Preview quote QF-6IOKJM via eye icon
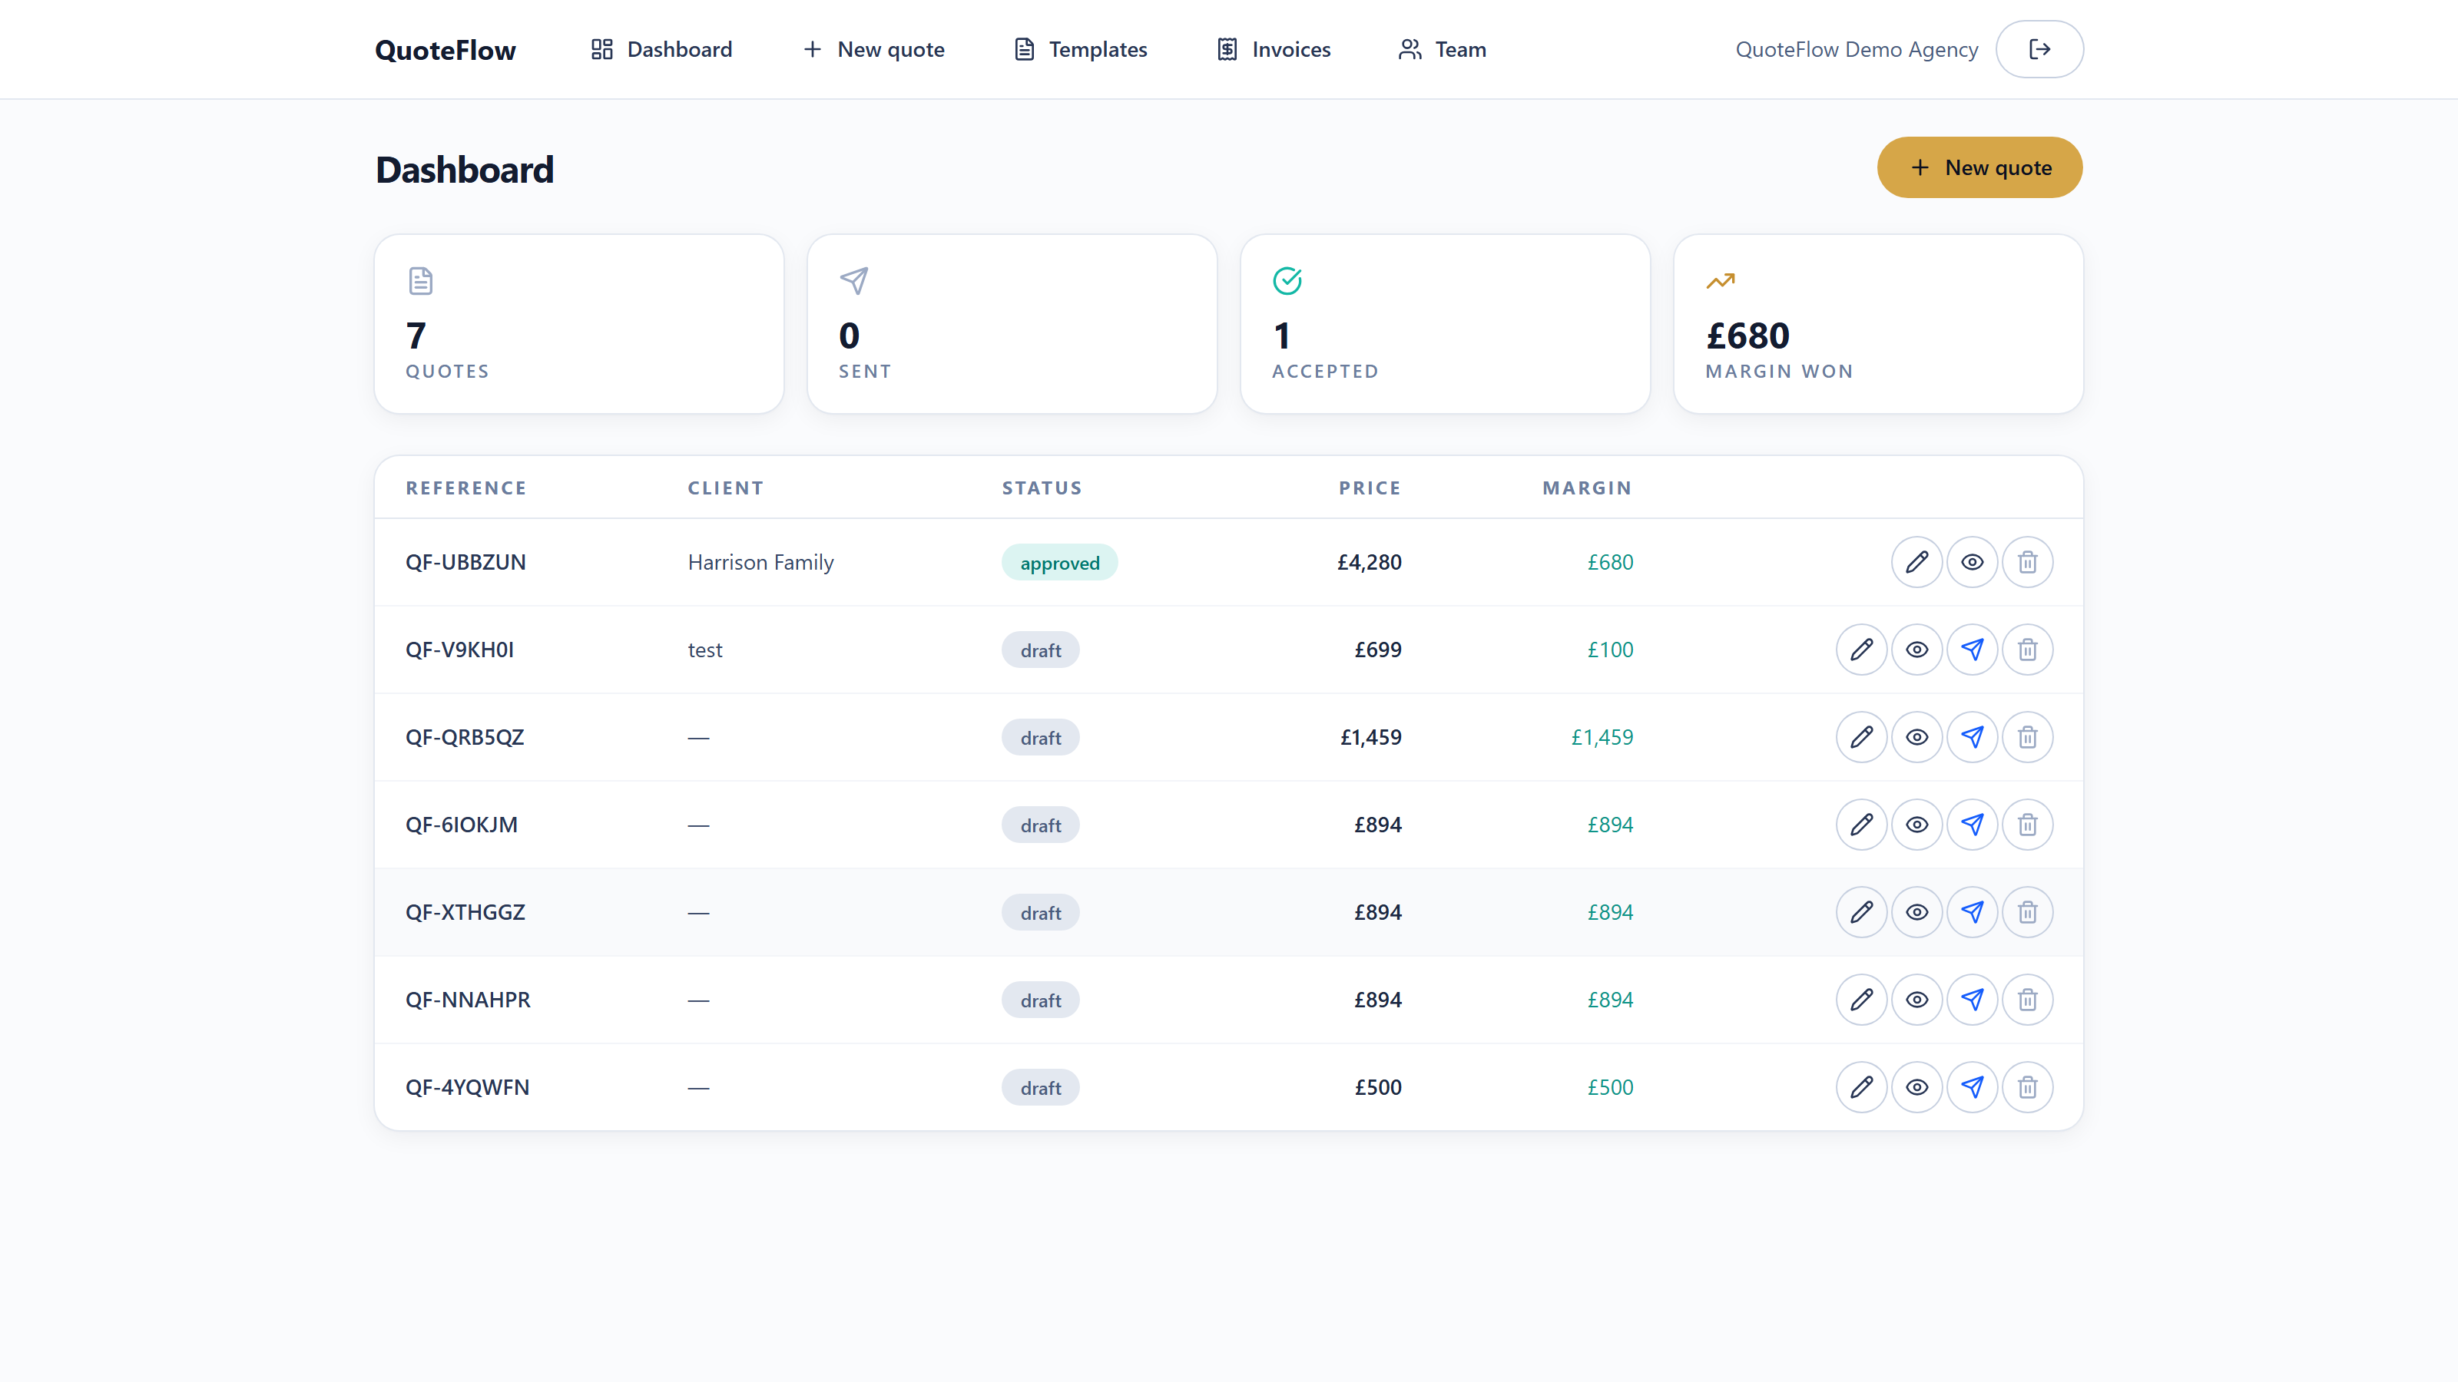2458x1382 pixels. click(1916, 825)
